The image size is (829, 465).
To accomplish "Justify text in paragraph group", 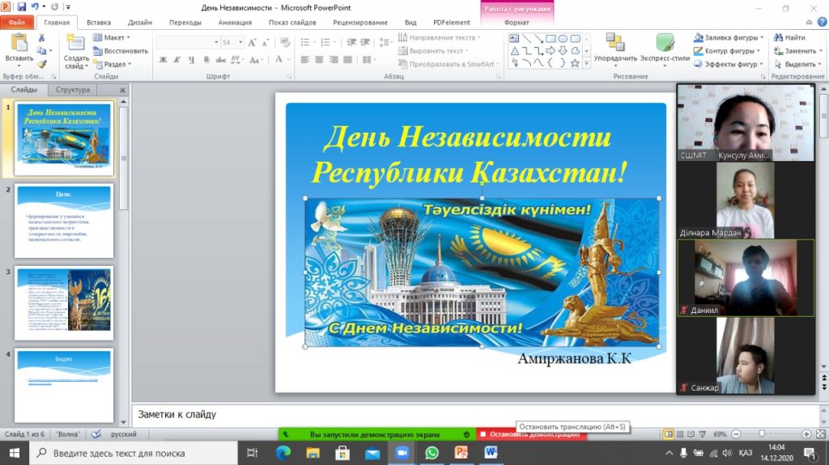I will pyautogui.click(x=347, y=60).
